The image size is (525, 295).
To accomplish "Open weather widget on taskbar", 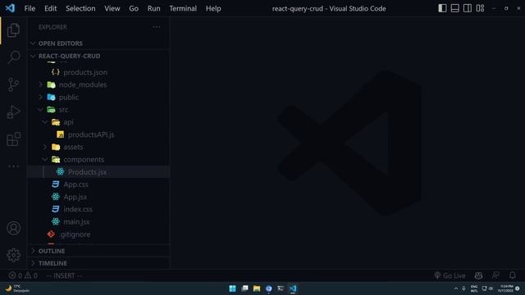I will 17,288.
